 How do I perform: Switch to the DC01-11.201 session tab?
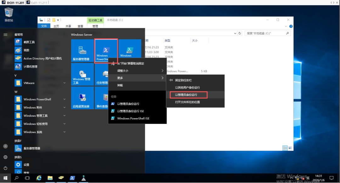(13, 3)
